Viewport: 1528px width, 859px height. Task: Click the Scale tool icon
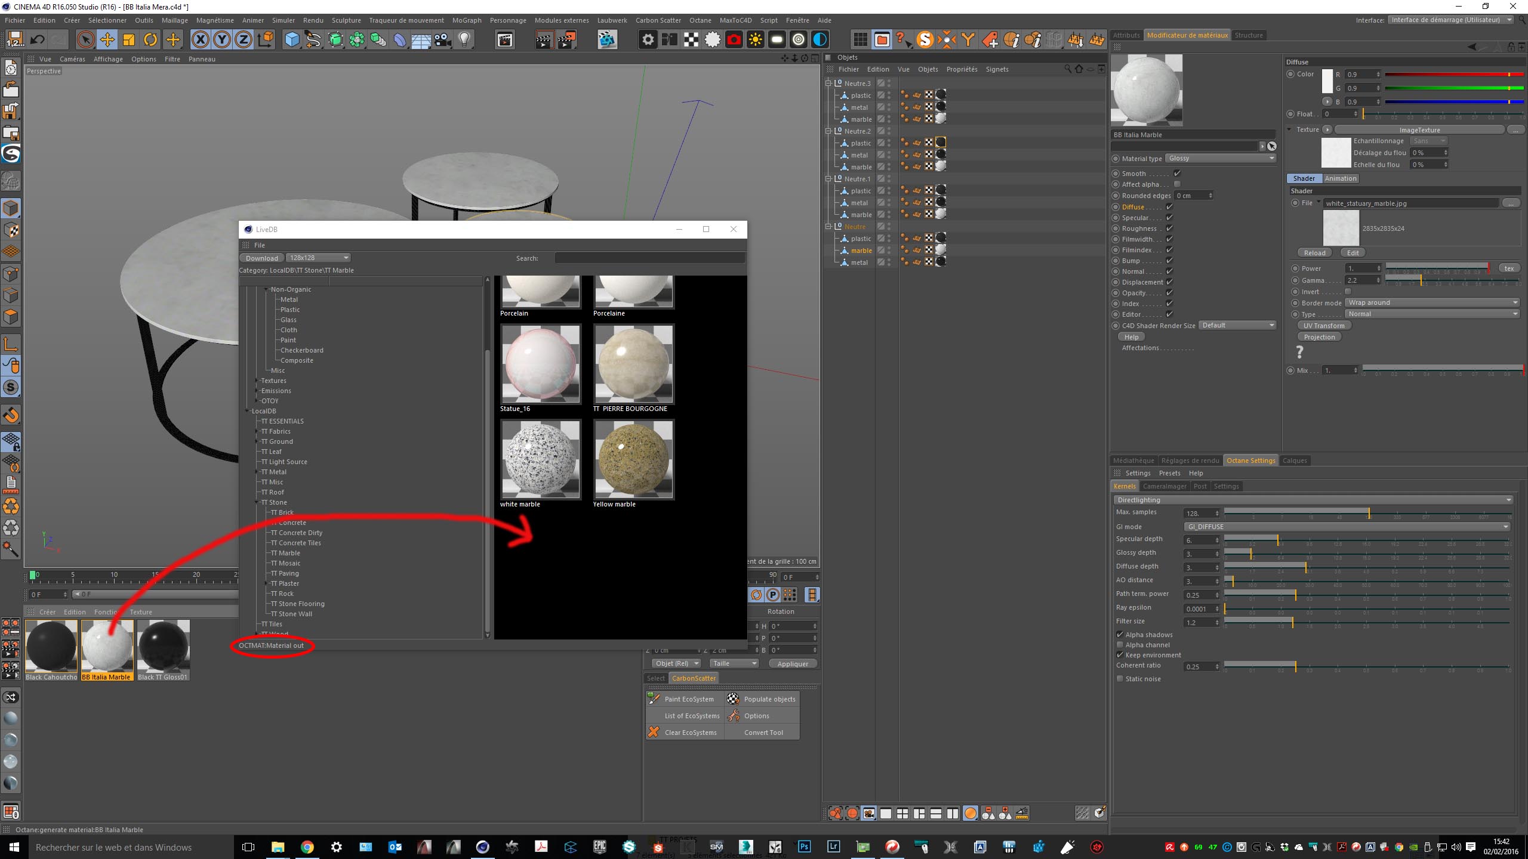pyautogui.click(x=129, y=40)
